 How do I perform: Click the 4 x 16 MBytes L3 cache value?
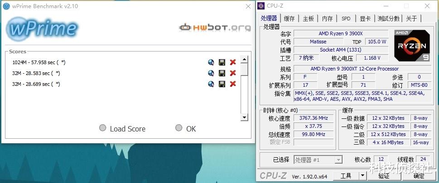pyautogui.click(x=388, y=142)
